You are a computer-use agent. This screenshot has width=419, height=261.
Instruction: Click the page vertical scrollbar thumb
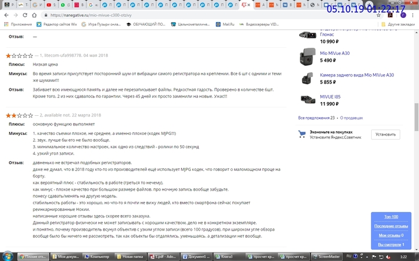417,117
